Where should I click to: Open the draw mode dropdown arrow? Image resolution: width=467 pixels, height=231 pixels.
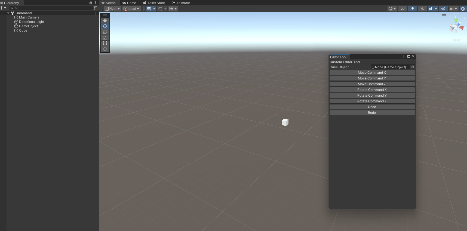395,9
